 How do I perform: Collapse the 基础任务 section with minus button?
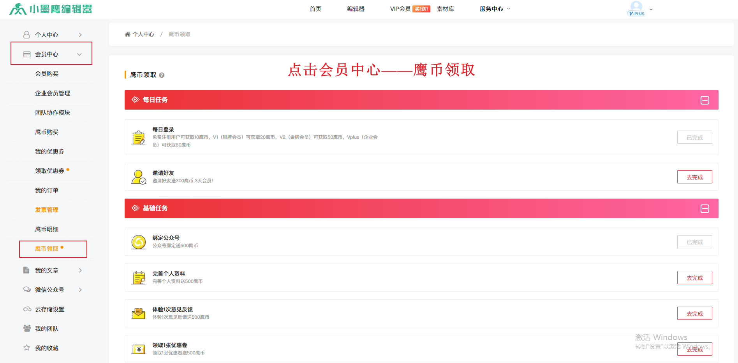705,209
